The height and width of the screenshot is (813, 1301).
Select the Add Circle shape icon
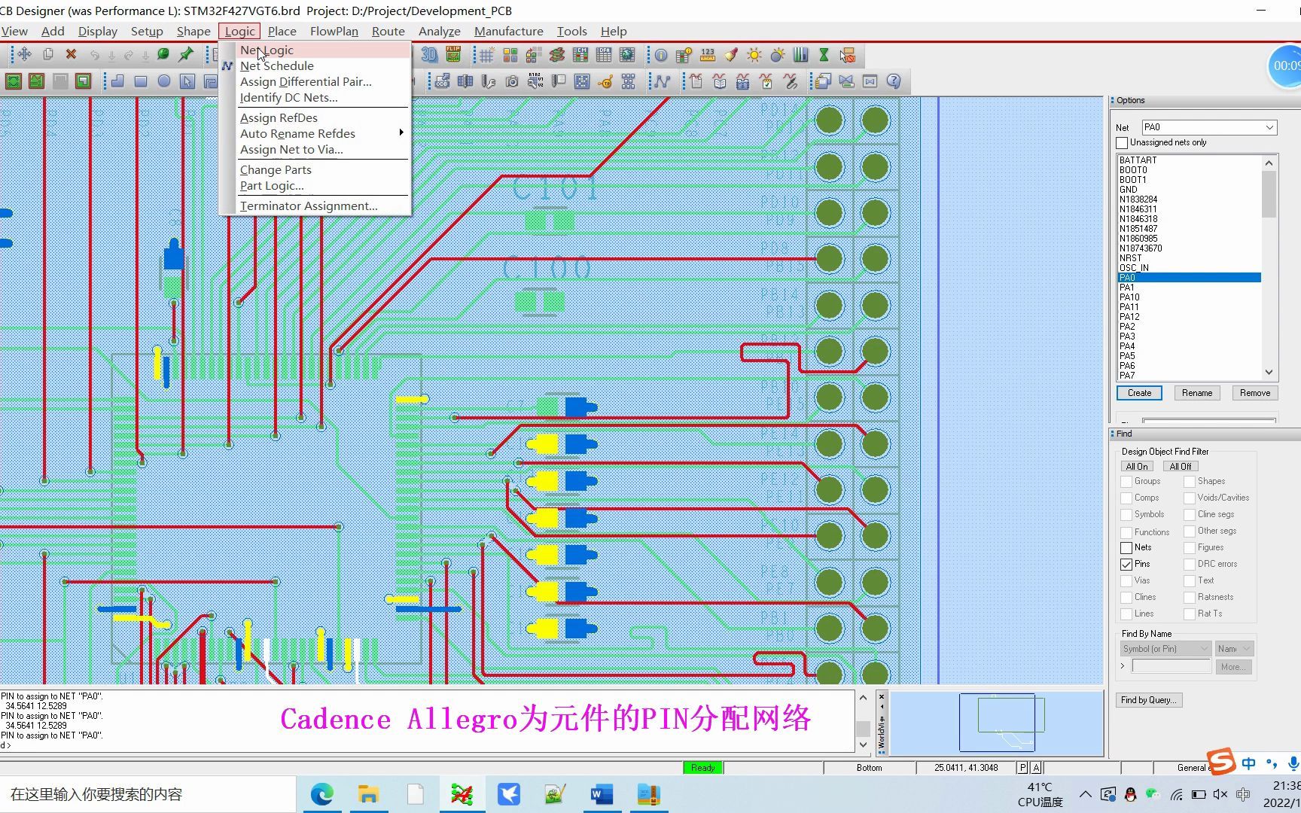pyautogui.click(x=164, y=81)
